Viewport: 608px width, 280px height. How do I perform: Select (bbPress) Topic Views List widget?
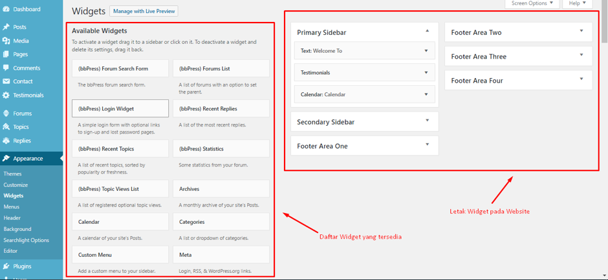120,189
